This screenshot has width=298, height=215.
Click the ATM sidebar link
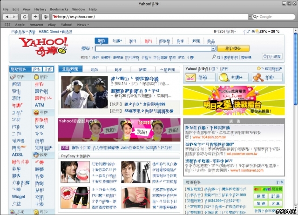pos(40,105)
